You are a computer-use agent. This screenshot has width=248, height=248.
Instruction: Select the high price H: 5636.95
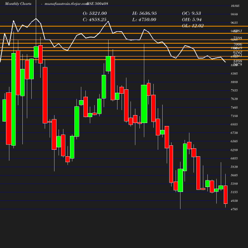[144, 13]
